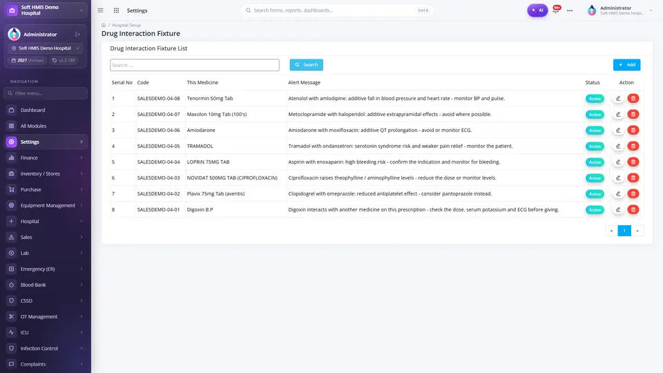Open OT Management menu
This screenshot has height=373, width=663.
pos(46,316)
